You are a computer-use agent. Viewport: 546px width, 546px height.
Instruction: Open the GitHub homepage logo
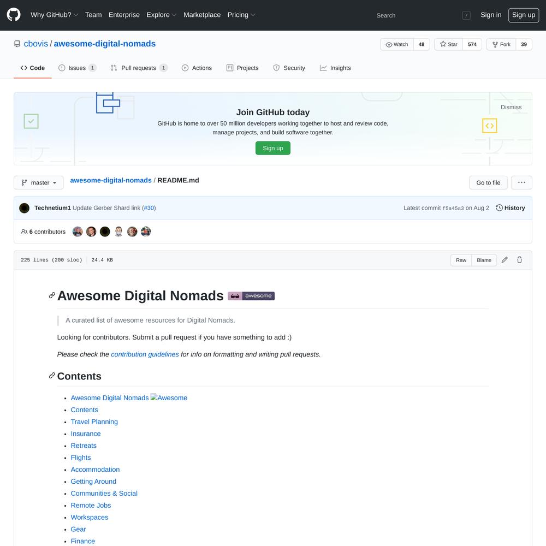[14, 15]
